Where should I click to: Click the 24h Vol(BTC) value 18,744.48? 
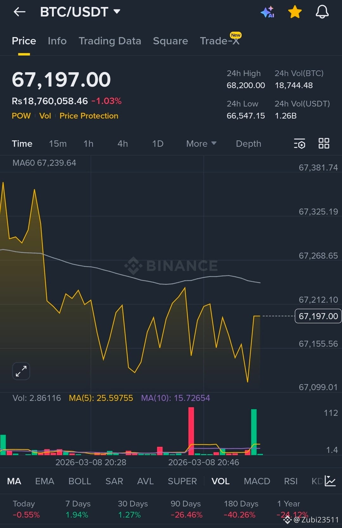[x=294, y=85]
